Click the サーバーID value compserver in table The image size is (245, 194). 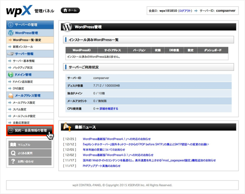[x=101, y=78]
